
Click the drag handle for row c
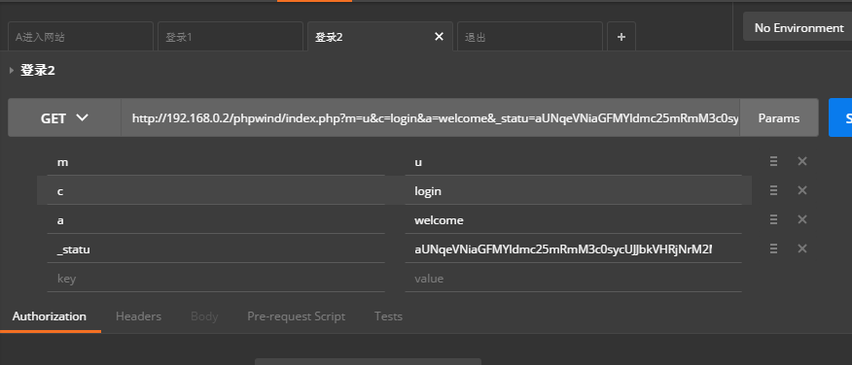(x=774, y=190)
